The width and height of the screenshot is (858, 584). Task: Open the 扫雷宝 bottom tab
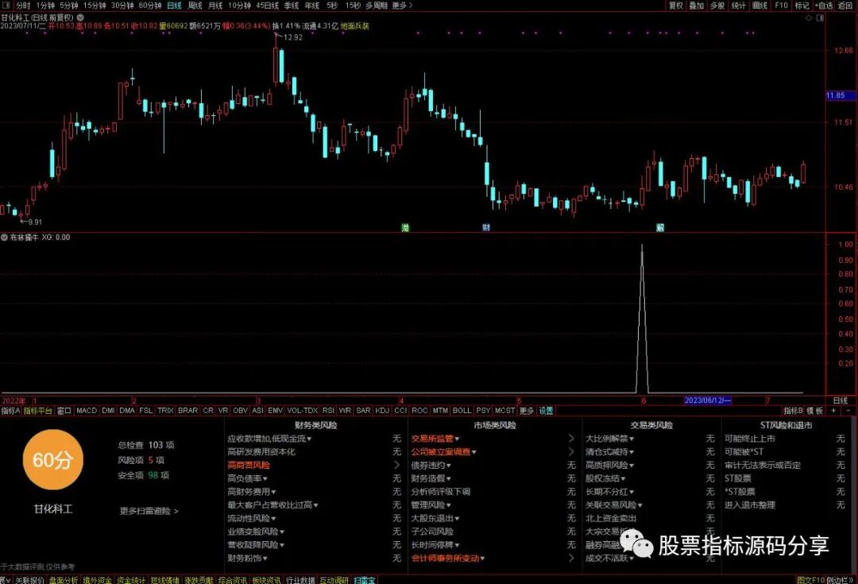pyautogui.click(x=365, y=580)
